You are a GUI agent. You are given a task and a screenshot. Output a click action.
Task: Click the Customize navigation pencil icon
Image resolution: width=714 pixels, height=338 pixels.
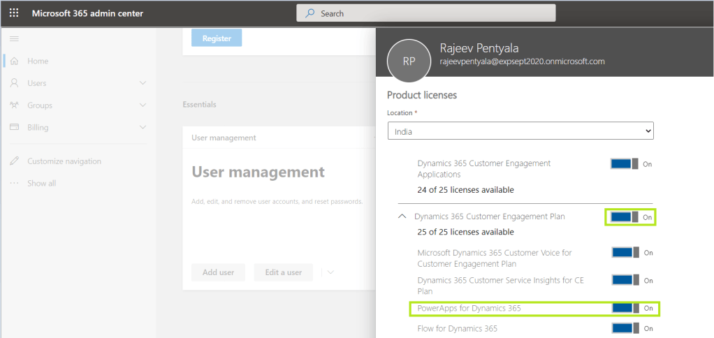pyautogui.click(x=14, y=161)
